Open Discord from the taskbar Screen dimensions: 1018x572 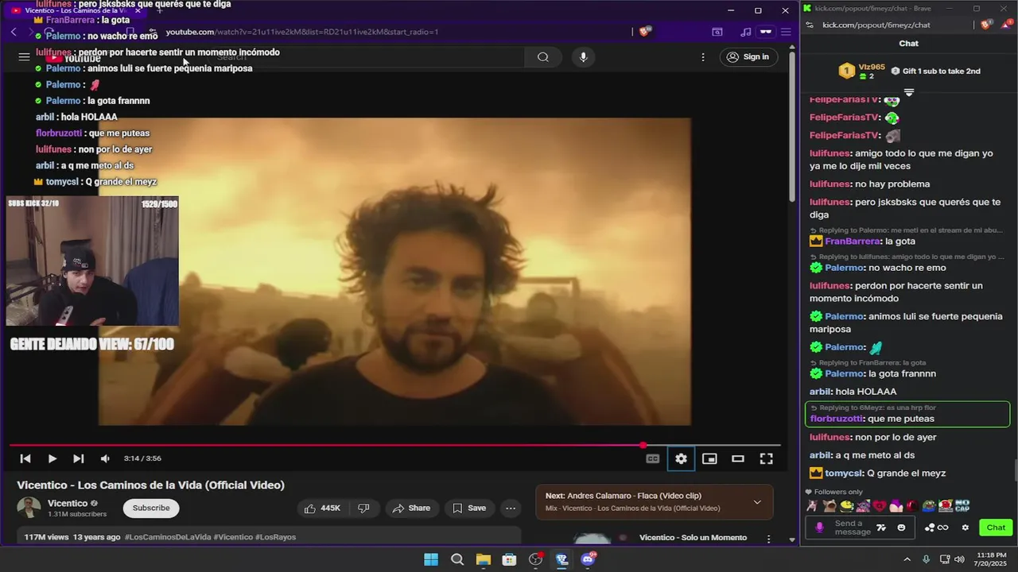pos(589,559)
